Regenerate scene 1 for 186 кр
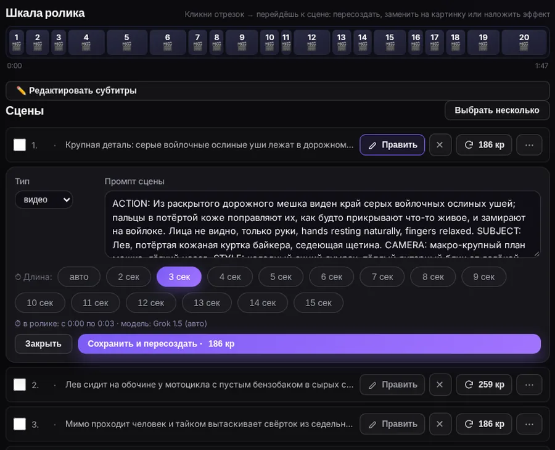This screenshot has height=450, width=555. (x=484, y=145)
